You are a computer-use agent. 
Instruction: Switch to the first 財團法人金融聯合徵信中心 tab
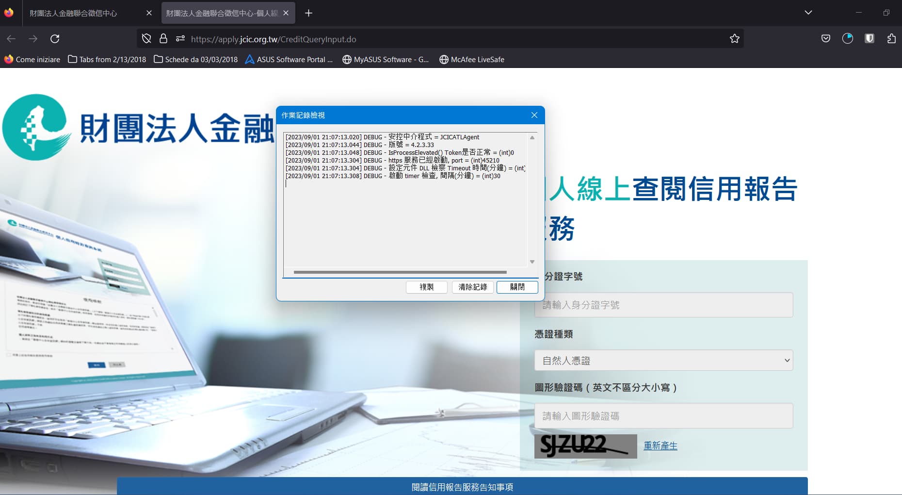pyautogui.click(x=82, y=13)
